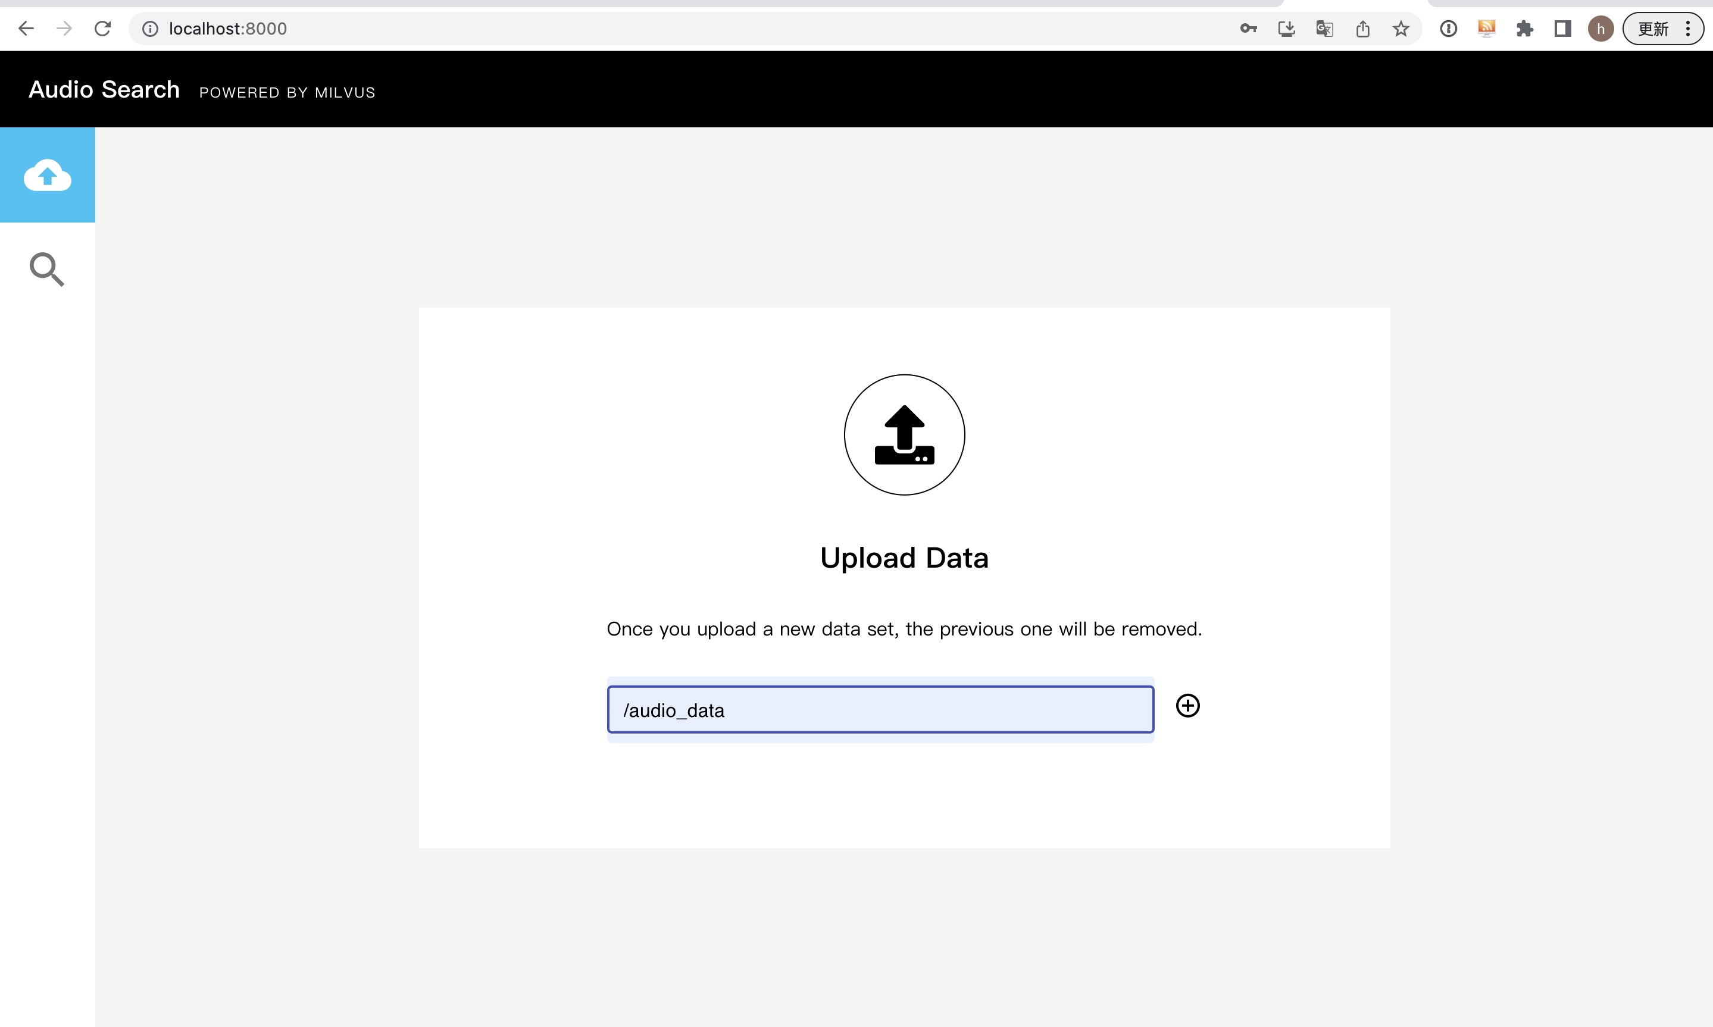Click the 更新 update button
This screenshot has width=1713, height=1027.
[1653, 29]
